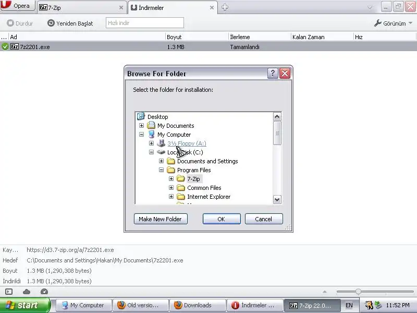Image resolution: width=417 pixels, height=313 pixels.
Task: Sort downloads by Boyut column
Action: (x=197, y=37)
